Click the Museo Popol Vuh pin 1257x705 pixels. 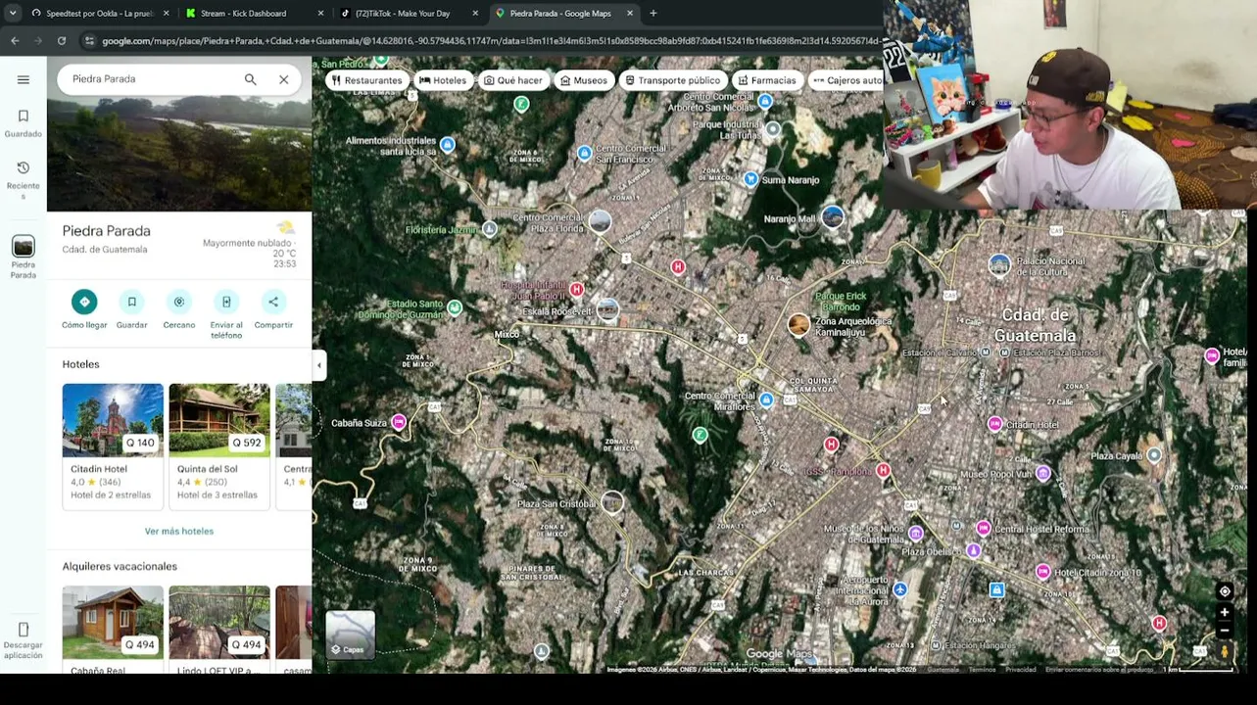coord(1043,474)
